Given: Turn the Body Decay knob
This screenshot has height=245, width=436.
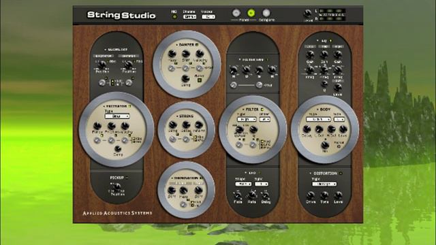Looking at the screenshot, I should (x=307, y=129).
